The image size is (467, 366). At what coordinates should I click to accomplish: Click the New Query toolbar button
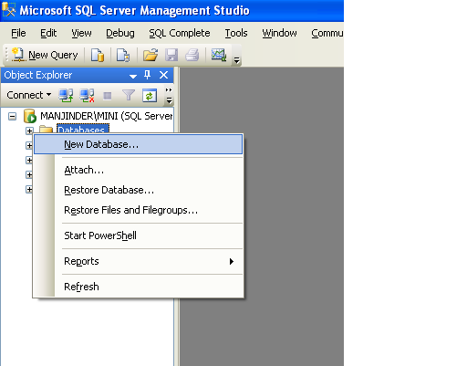45,55
